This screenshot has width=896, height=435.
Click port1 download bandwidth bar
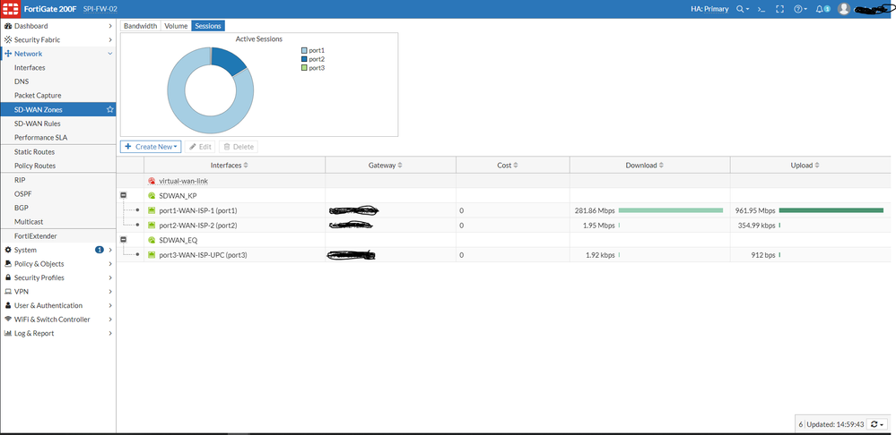pos(671,210)
